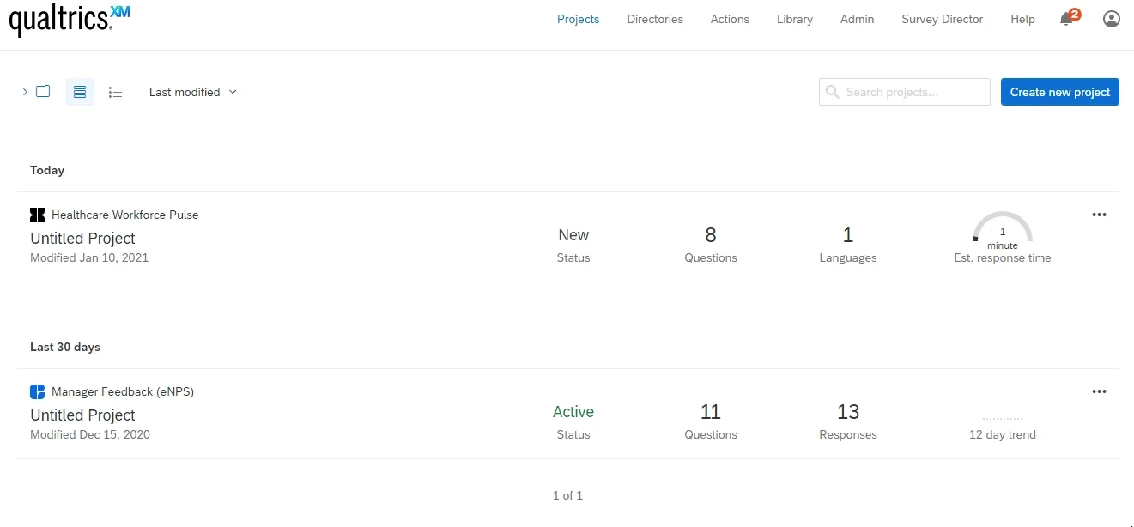Click the Healthcare Workforce Pulse label
The image size is (1134, 527).
pos(125,215)
